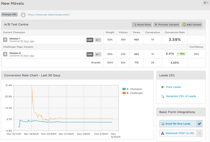Click the WebHook: POST to URL integration
The width and height of the screenshot is (210, 142).
tap(178, 133)
